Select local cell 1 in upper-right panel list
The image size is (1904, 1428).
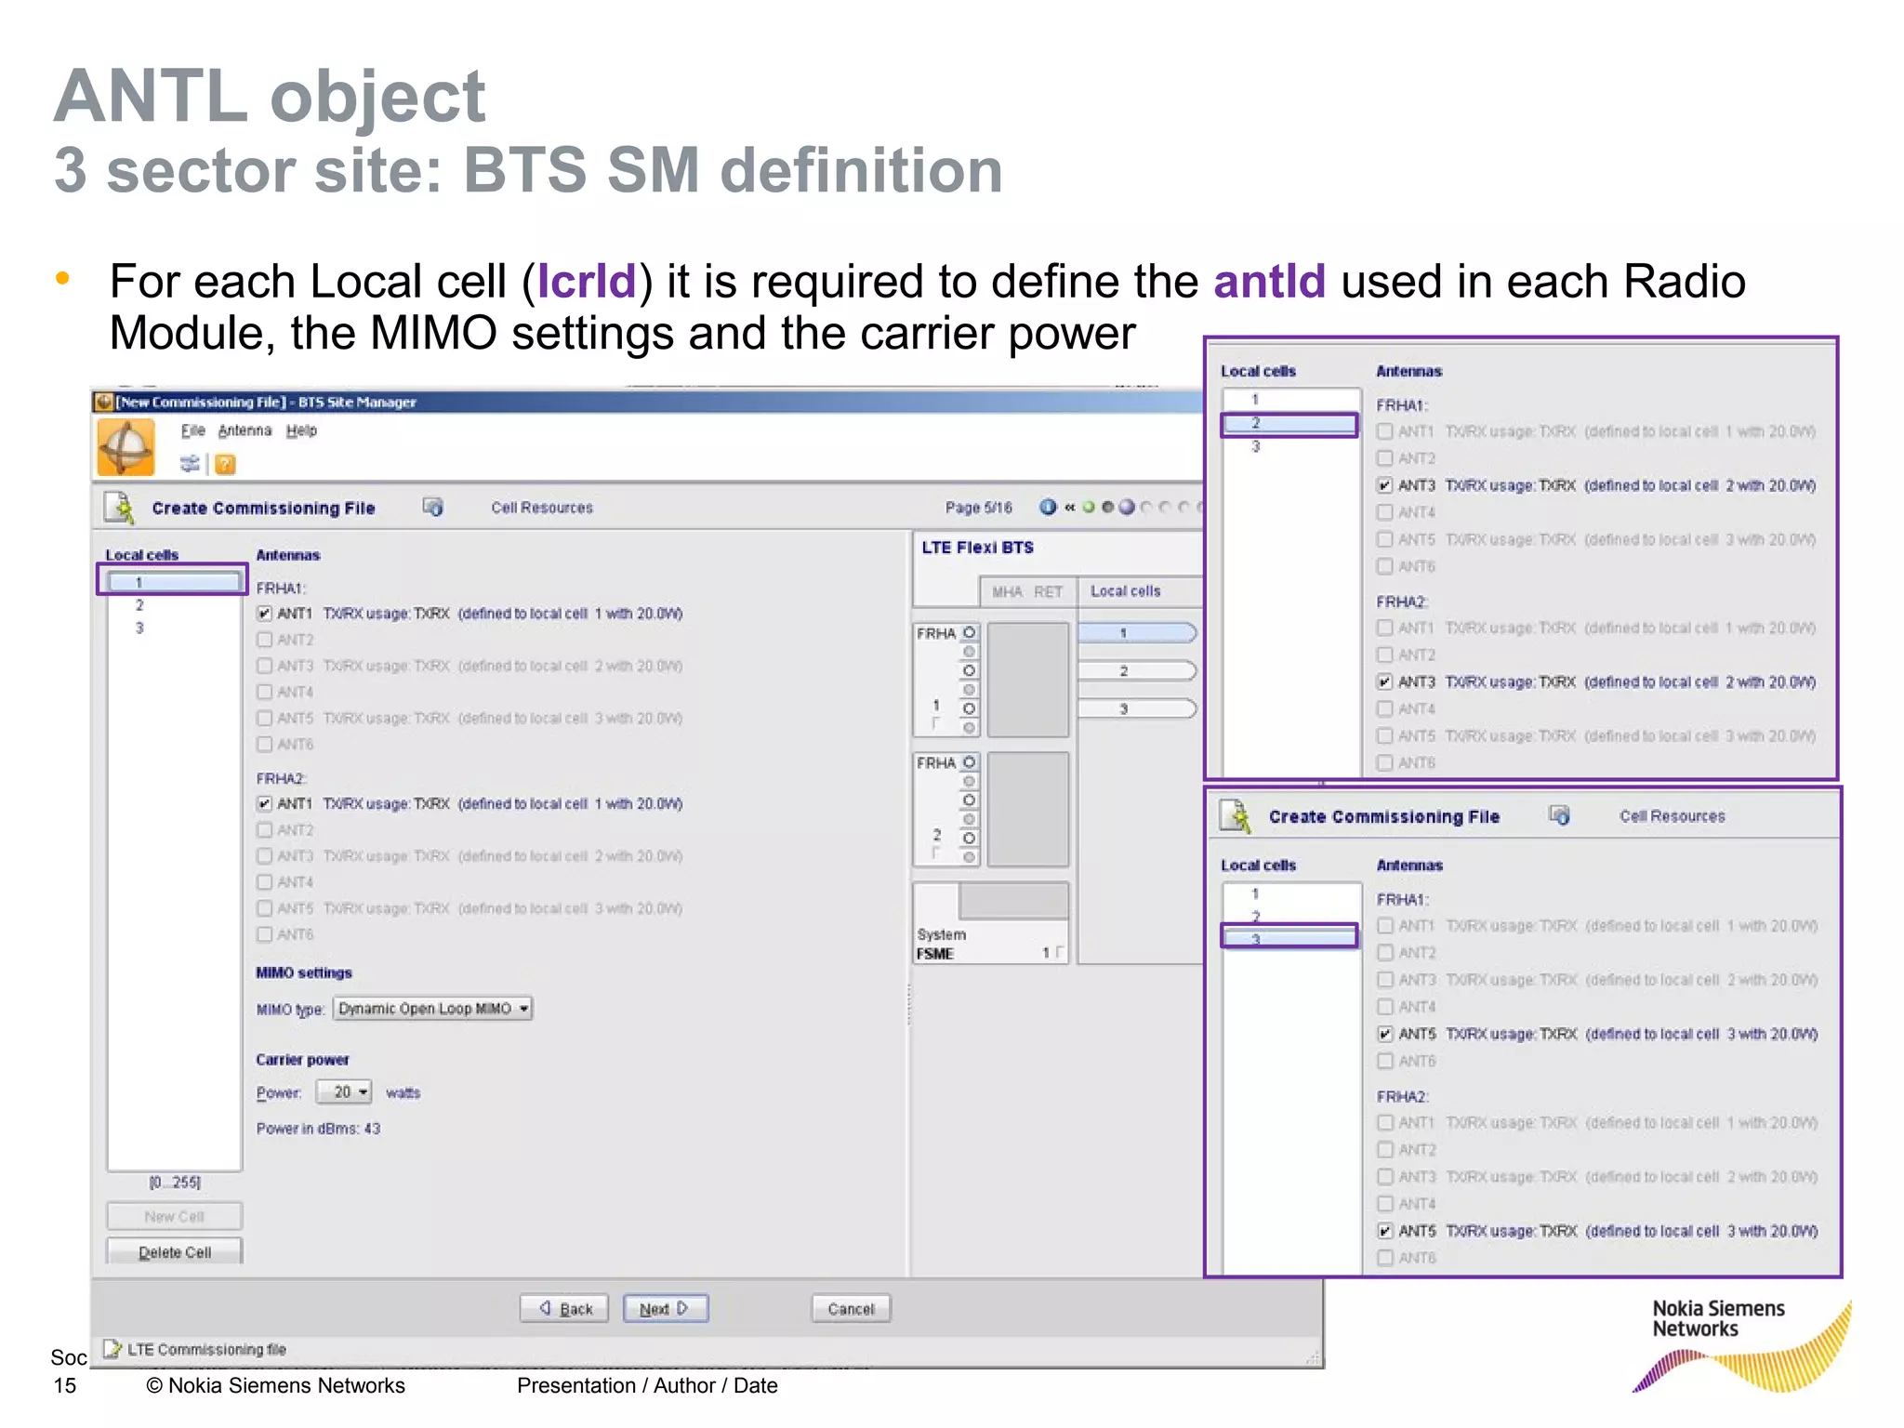point(1289,399)
